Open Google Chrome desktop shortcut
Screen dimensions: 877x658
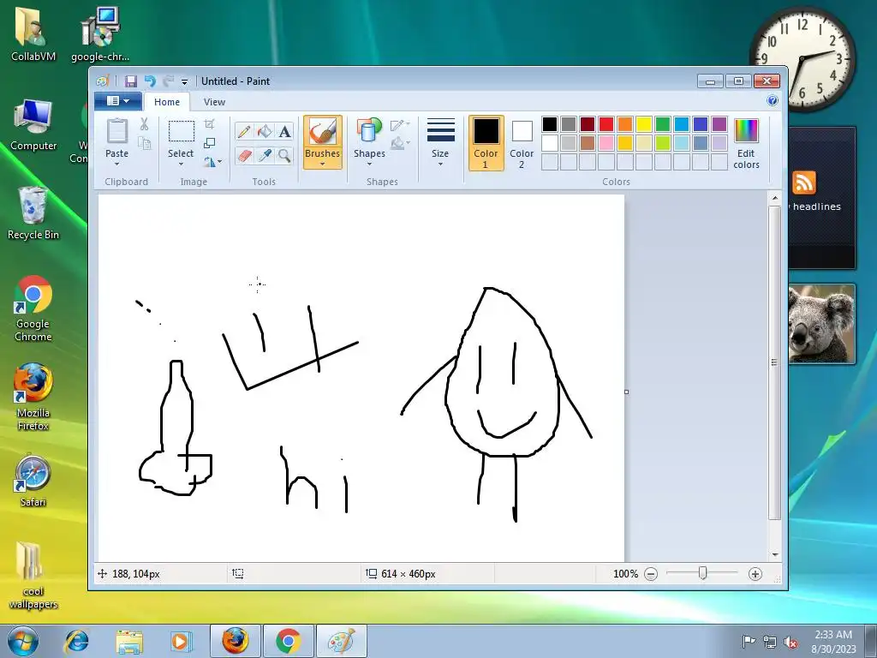pyautogui.click(x=33, y=308)
